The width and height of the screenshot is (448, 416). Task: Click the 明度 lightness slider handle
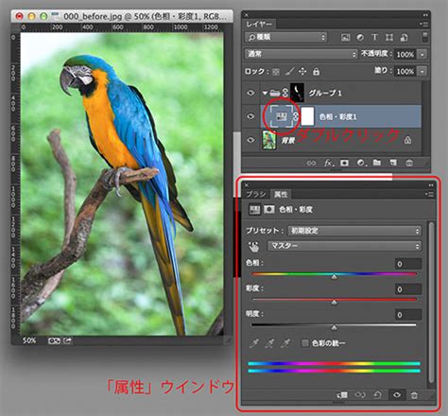point(335,327)
